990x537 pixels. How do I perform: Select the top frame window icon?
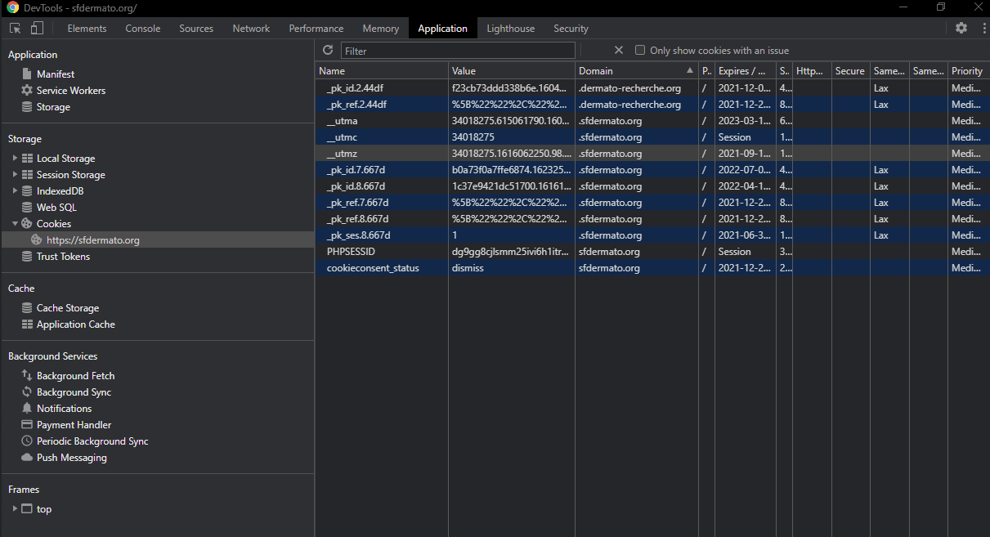pyautogui.click(x=27, y=508)
